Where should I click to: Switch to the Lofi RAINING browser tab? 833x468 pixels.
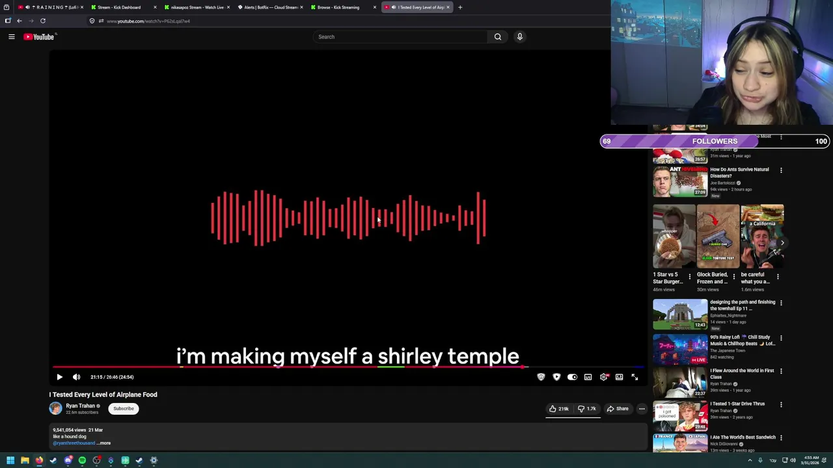click(x=52, y=7)
